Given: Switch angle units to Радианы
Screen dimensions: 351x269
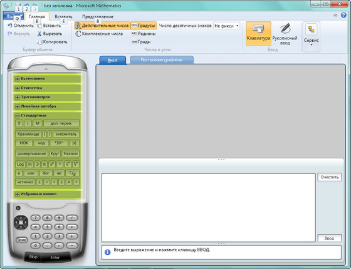Looking at the screenshot, I should tap(144, 34).
